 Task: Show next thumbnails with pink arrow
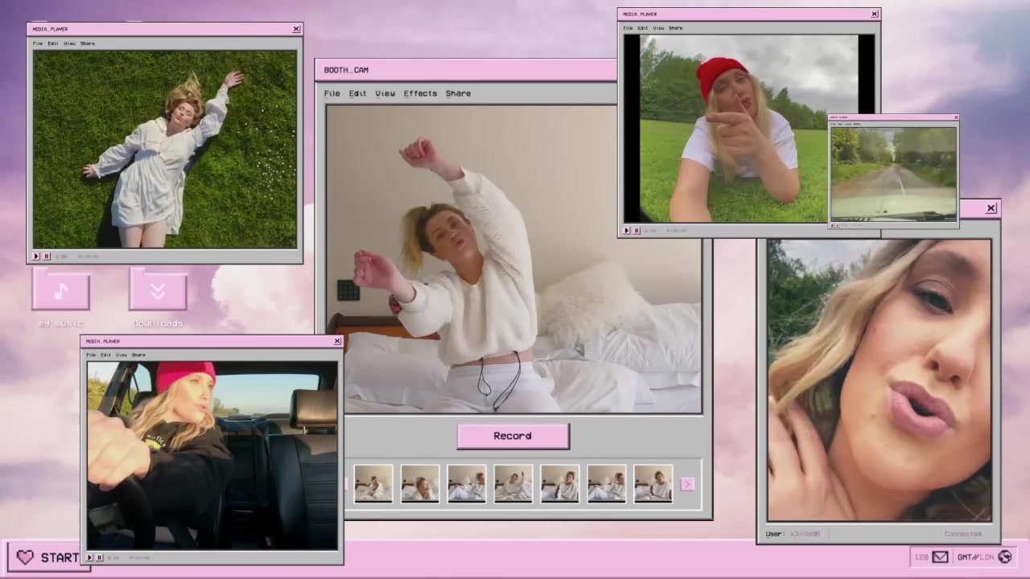686,484
